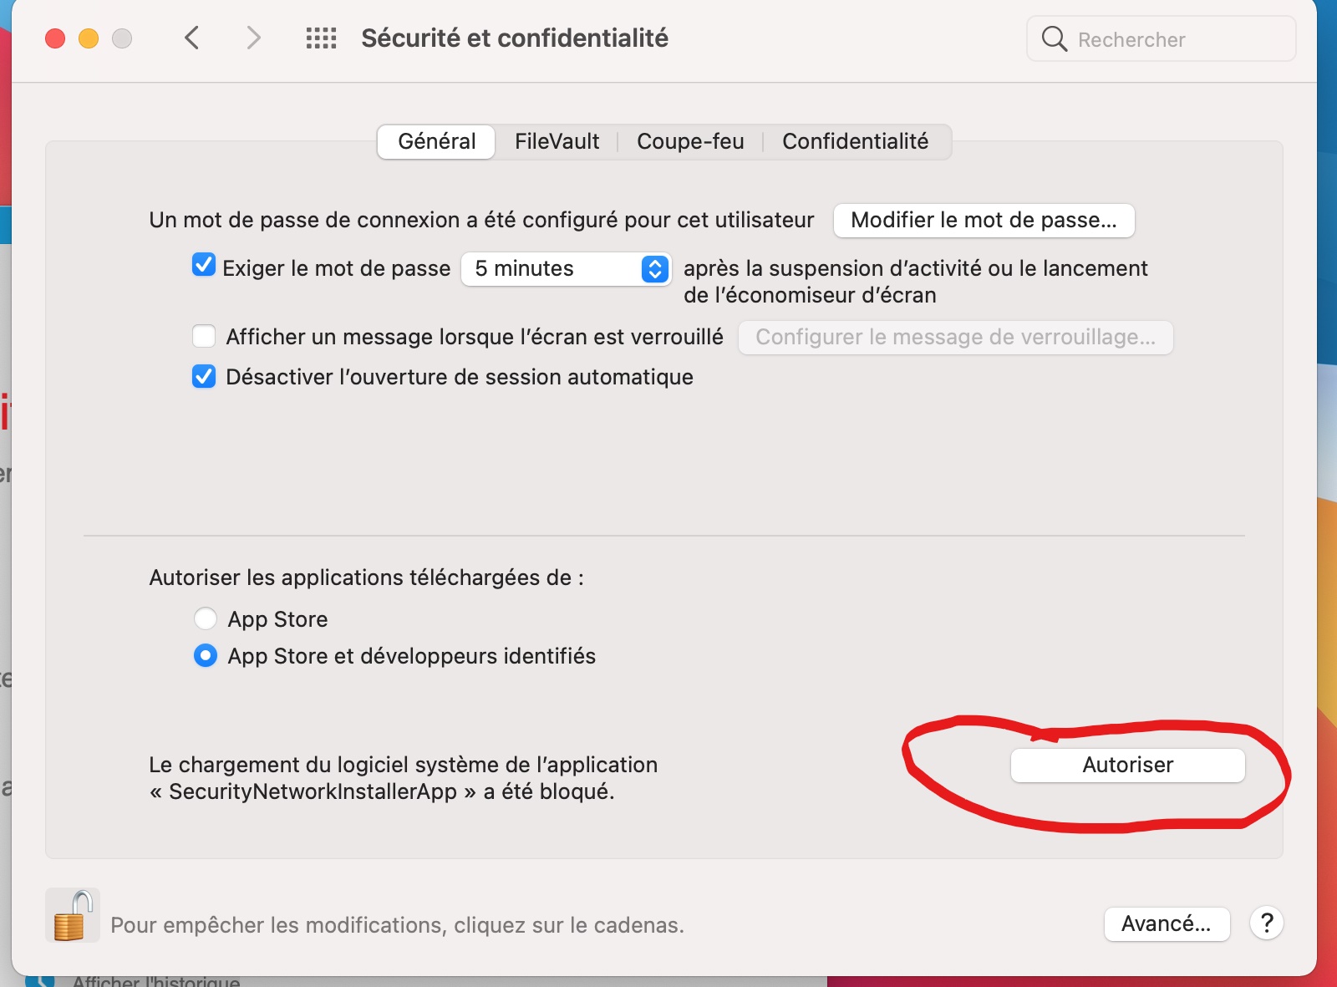Viewport: 1337px width, 987px height.
Task: Uncheck Désactiver l'ouverture de session automatique
Action: [x=204, y=376]
